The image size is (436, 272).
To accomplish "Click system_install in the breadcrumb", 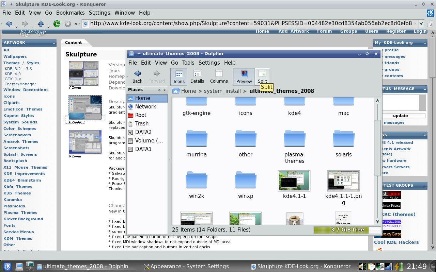I will [222, 91].
